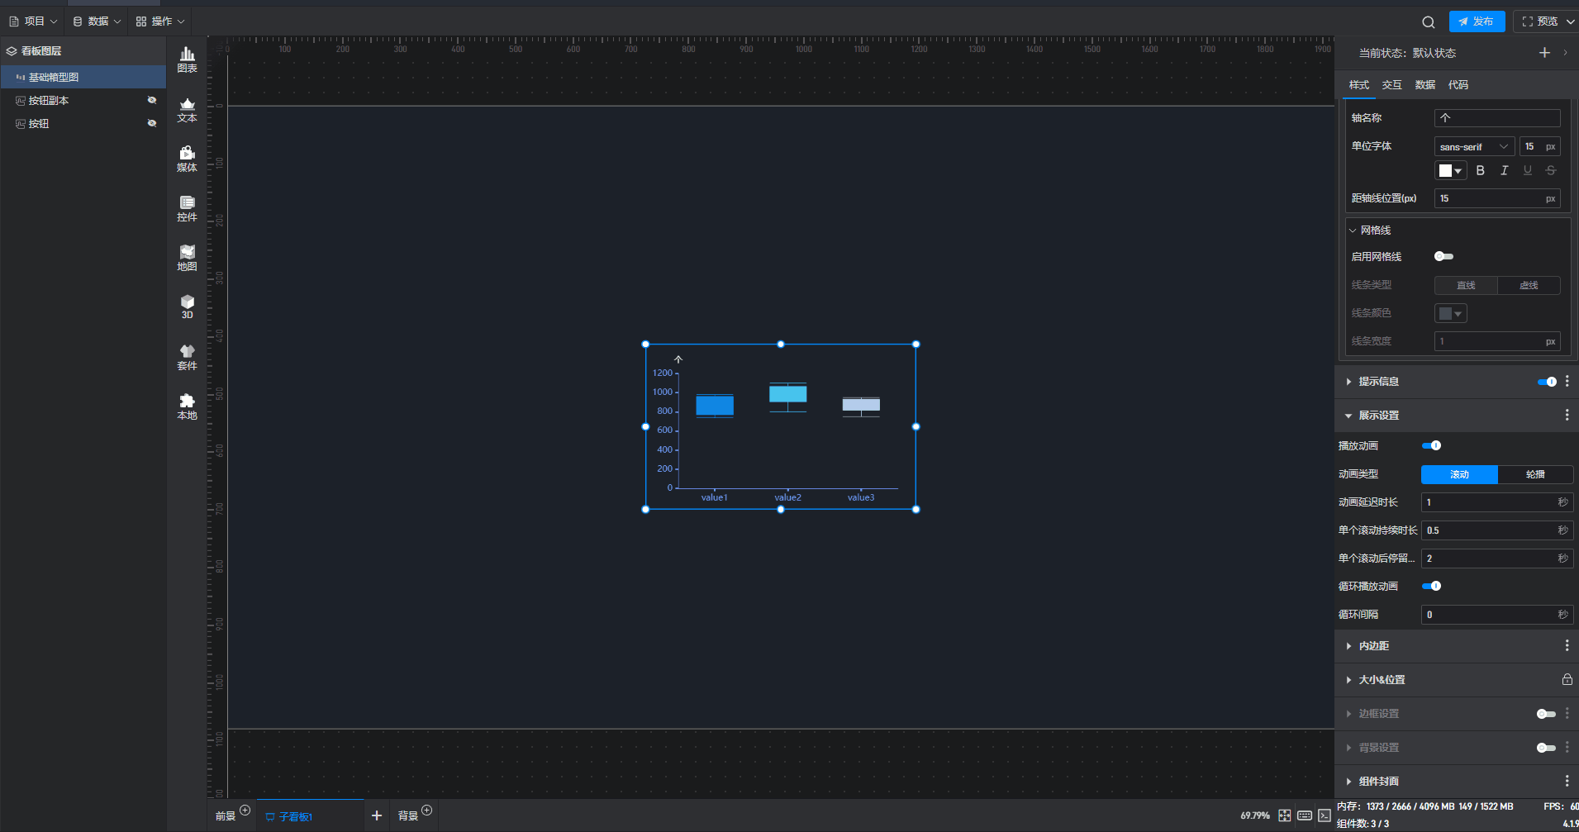
Task: Click the 发布 publish button
Action: [x=1477, y=21]
